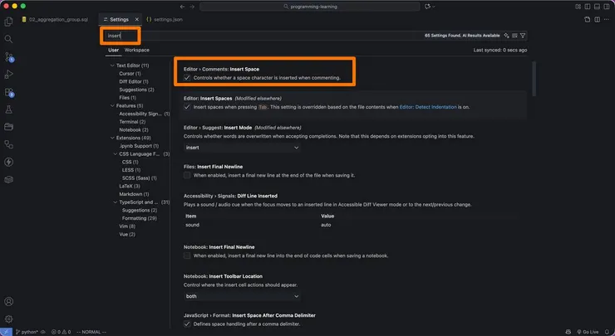Click the programming-learning command center search

(x=310, y=7)
